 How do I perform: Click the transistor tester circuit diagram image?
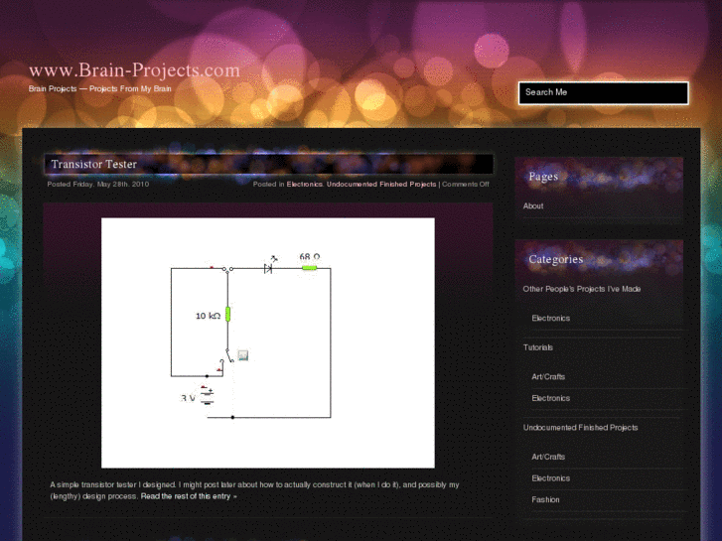pos(268,342)
